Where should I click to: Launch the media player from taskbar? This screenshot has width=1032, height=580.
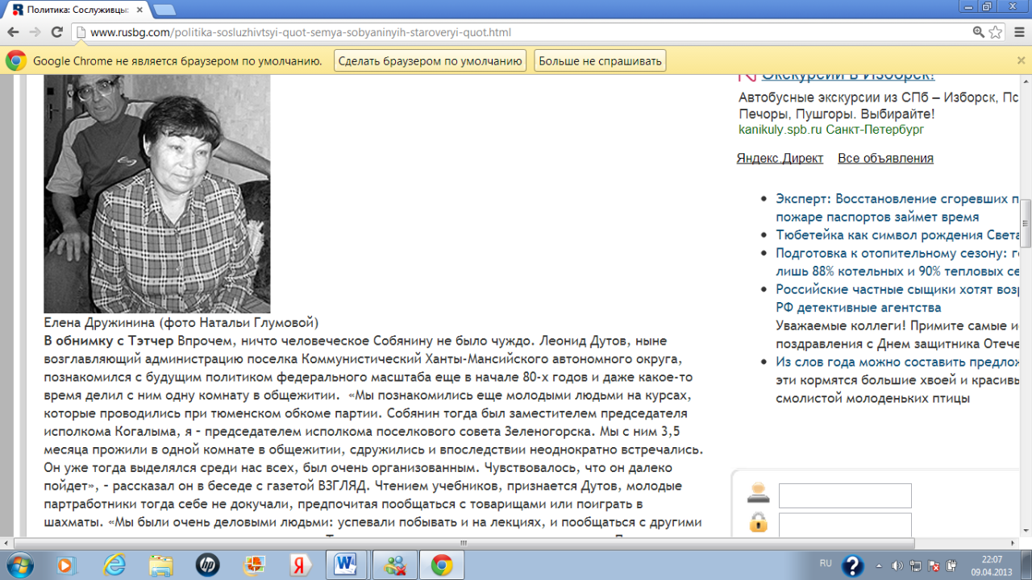pos(67,565)
